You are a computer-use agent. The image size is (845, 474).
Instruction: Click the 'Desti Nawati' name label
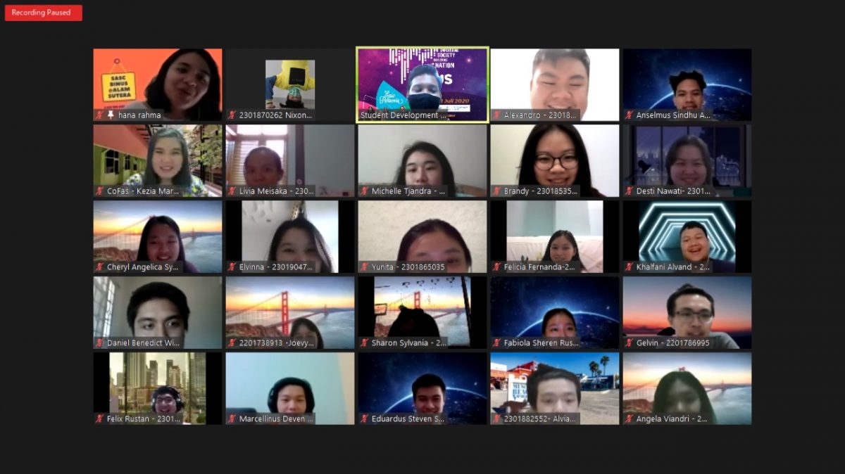tap(673, 191)
